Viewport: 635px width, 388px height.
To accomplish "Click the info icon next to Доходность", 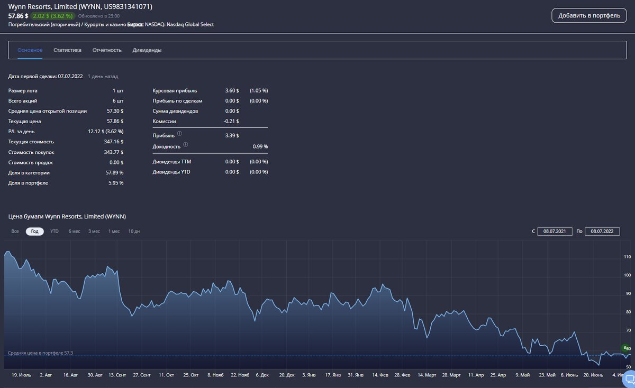I will (x=185, y=144).
